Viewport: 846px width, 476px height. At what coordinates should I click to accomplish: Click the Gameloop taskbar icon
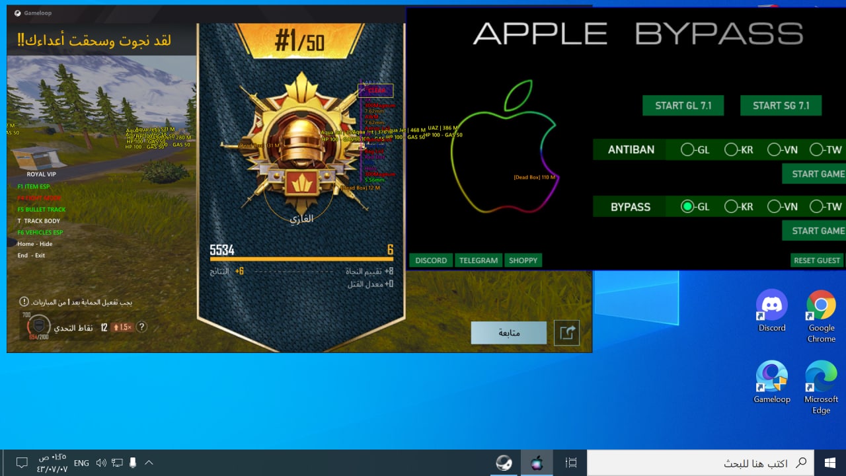tap(504, 463)
